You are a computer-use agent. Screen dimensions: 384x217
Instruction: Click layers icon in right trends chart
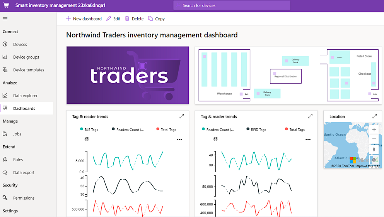(x=215, y=139)
